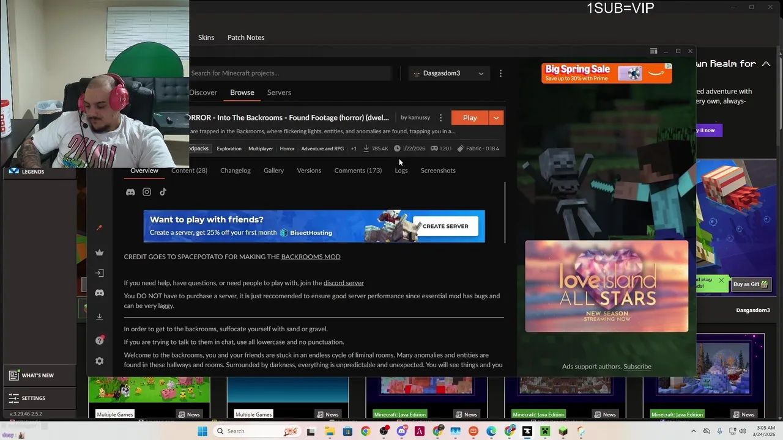Open downloads icon in CurseForge sidebar
Screen dimensions: 783x440
pyautogui.click(x=100, y=317)
